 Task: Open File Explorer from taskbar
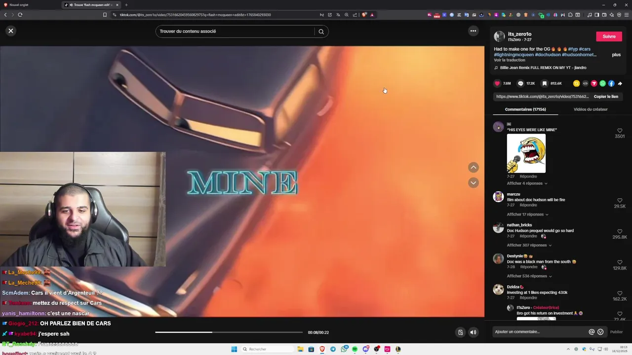coord(300,349)
